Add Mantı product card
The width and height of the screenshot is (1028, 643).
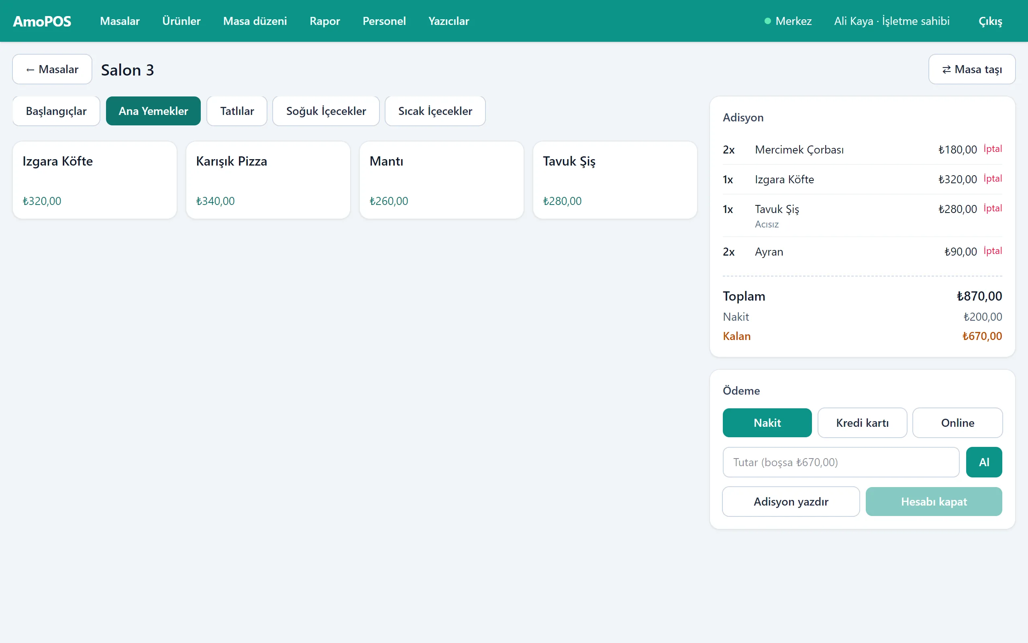click(x=441, y=180)
